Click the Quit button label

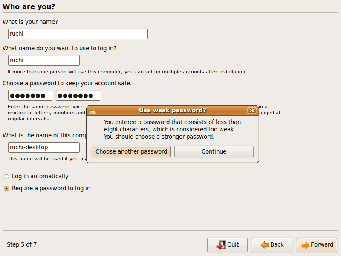[233, 244]
